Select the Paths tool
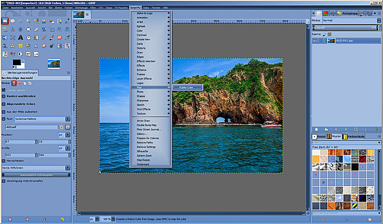The width and height of the screenshot is (383, 224). tap(59, 21)
